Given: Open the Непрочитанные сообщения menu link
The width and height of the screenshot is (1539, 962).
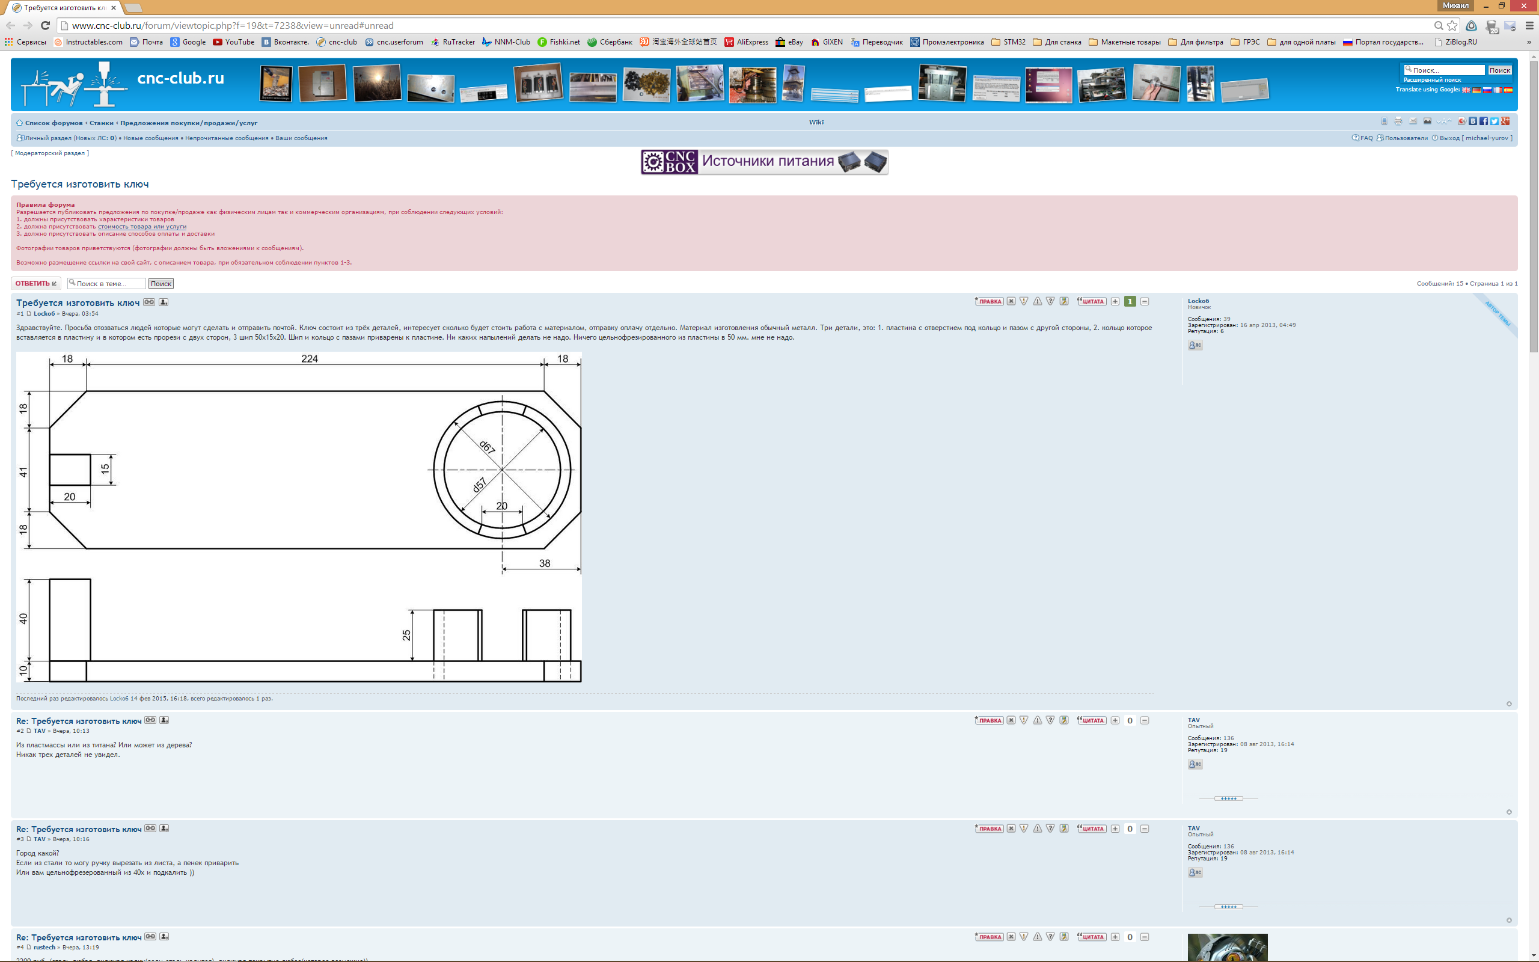Looking at the screenshot, I should (227, 138).
